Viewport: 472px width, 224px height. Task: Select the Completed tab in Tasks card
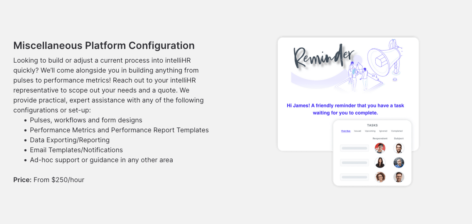click(x=397, y=131)
